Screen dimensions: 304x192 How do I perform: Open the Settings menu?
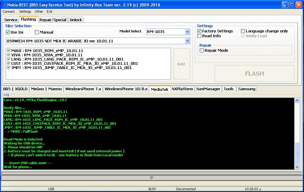[x=25, y=12]
